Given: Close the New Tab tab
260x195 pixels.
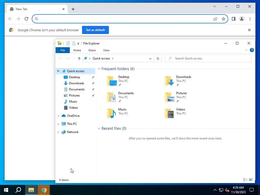Looking at the screenshot, I should click(63, 9).
